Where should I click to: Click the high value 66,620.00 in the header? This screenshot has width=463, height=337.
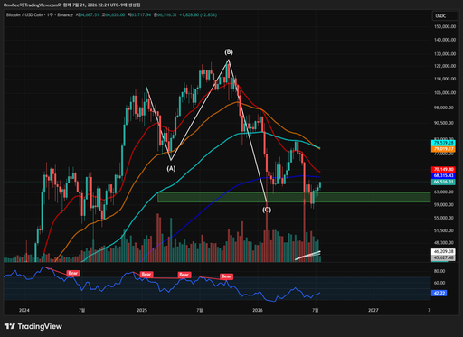115,14
